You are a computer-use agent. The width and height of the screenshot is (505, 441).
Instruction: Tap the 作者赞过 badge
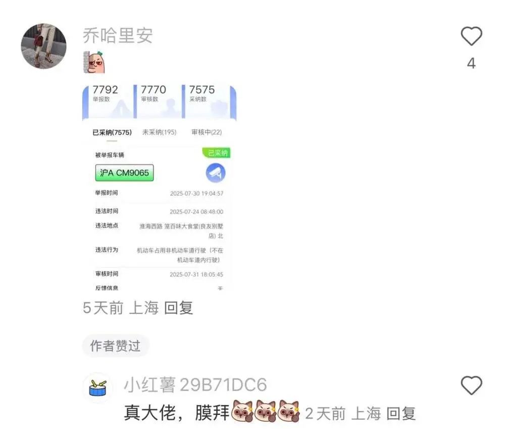[x=115, y=346]
